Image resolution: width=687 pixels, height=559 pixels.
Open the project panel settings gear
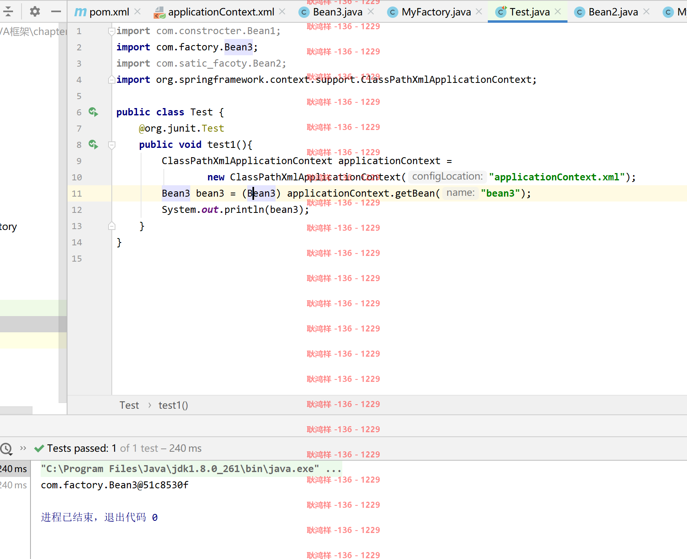35,11
